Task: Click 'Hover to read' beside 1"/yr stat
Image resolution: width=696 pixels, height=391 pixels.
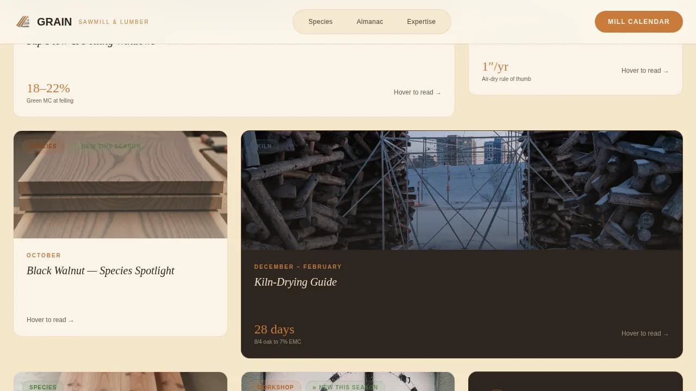Action: [645, 71]
